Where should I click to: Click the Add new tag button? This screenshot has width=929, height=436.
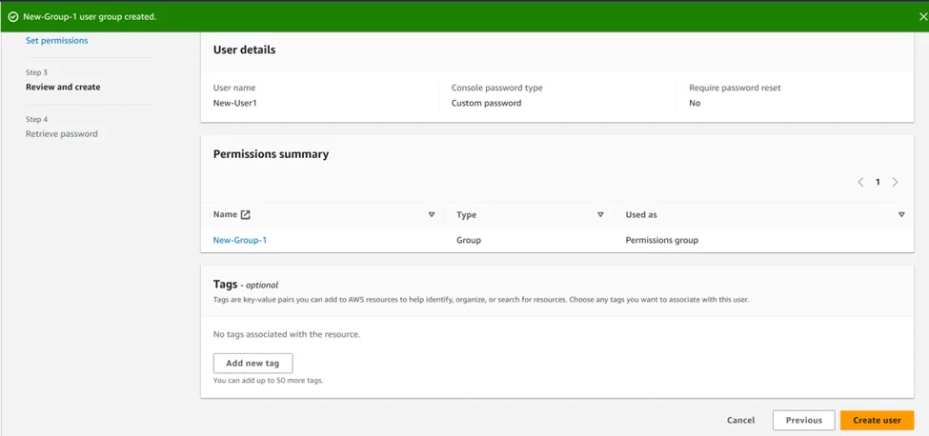[252, 364]
